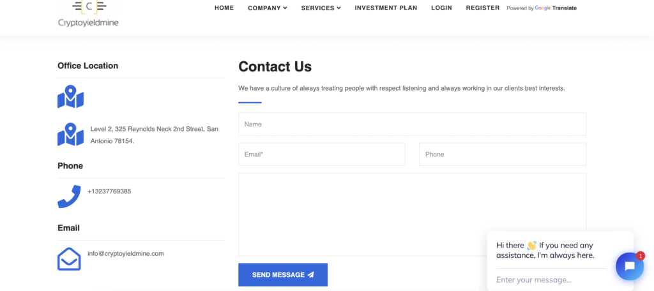Open the Investment Plan page
The image size is (654, 291).
pos(386,8)
